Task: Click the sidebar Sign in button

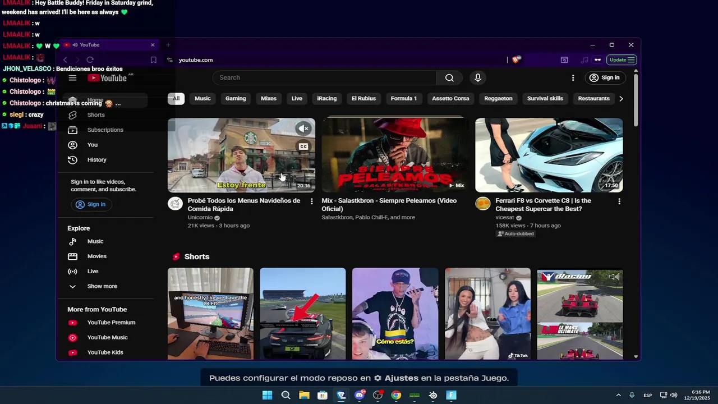Action: click(x=91, y=204)
